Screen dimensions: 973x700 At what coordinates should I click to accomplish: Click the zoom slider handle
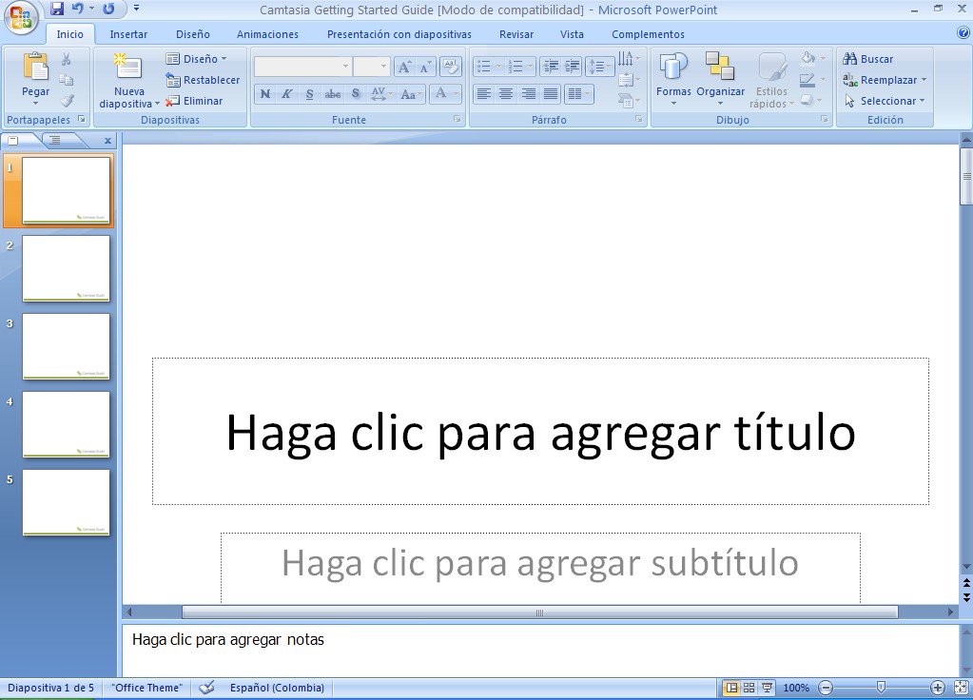(881, 687)
